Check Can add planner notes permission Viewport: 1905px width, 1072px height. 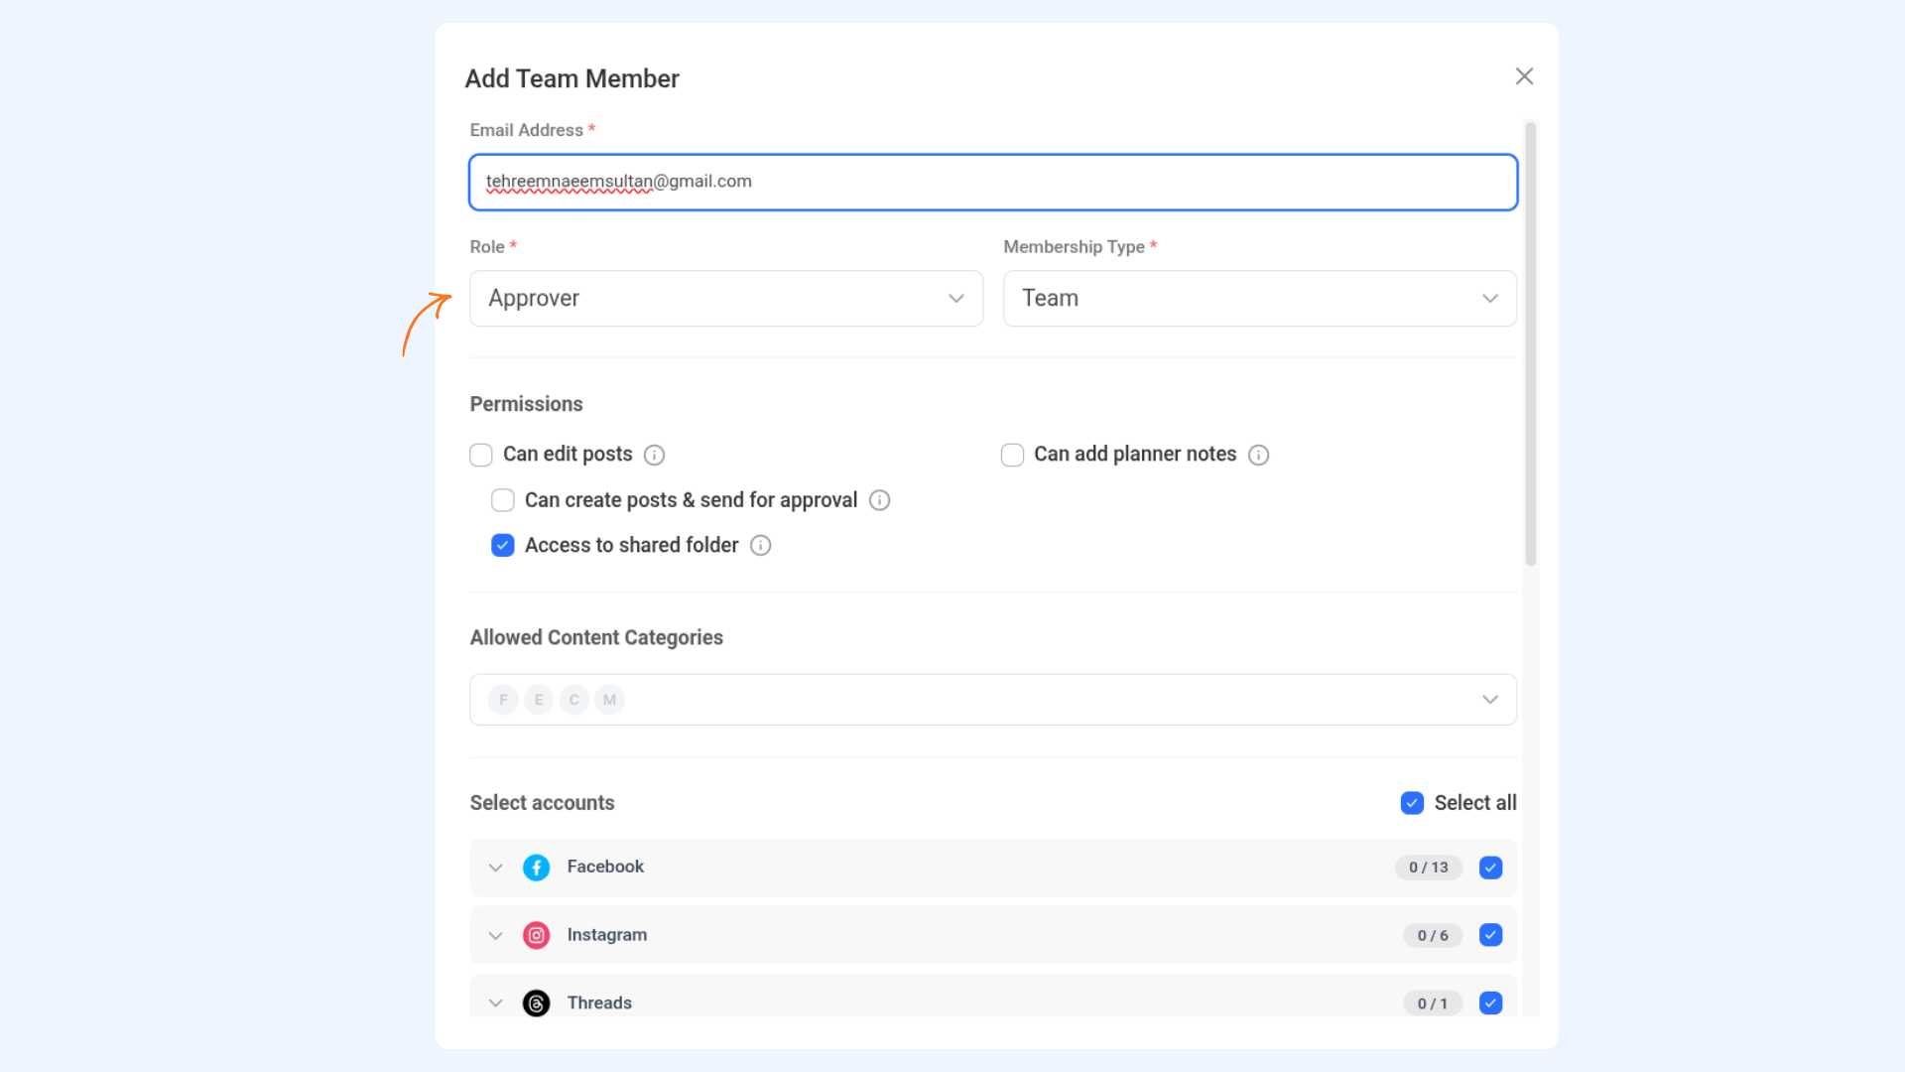click(1012, 455)
